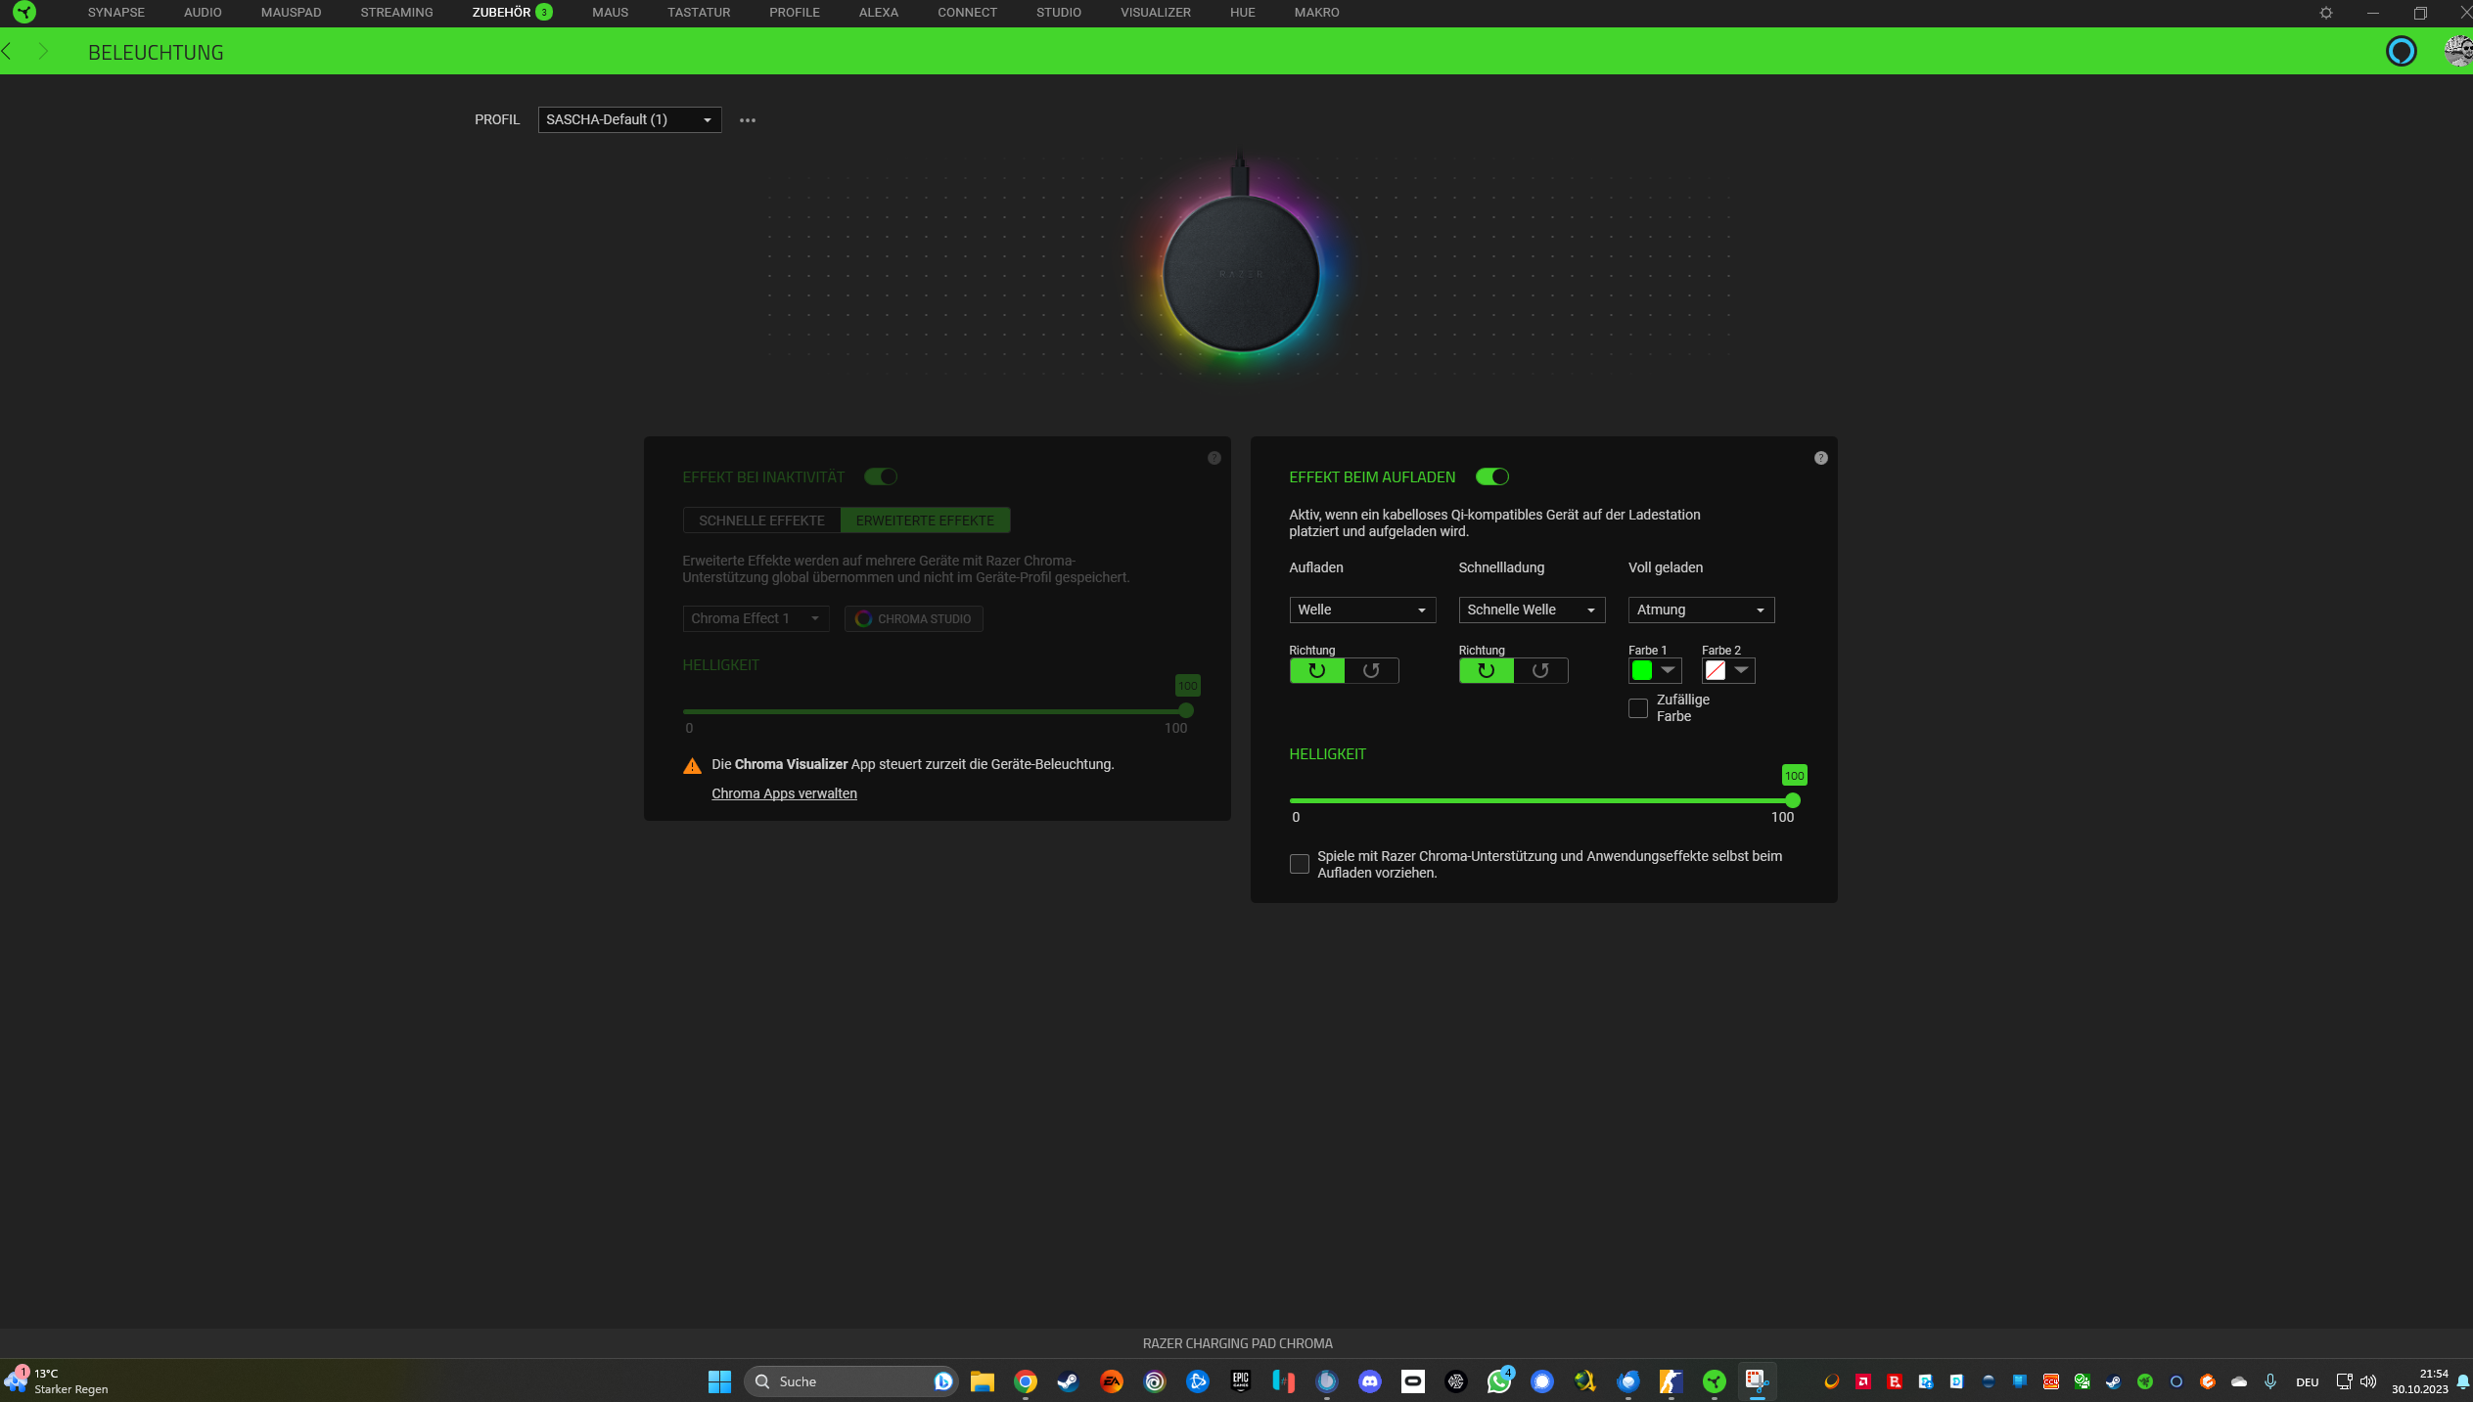Set Aufladen Richtung to clockwise
This screenshot has height=1402, width=2473.
(1316, 671)
